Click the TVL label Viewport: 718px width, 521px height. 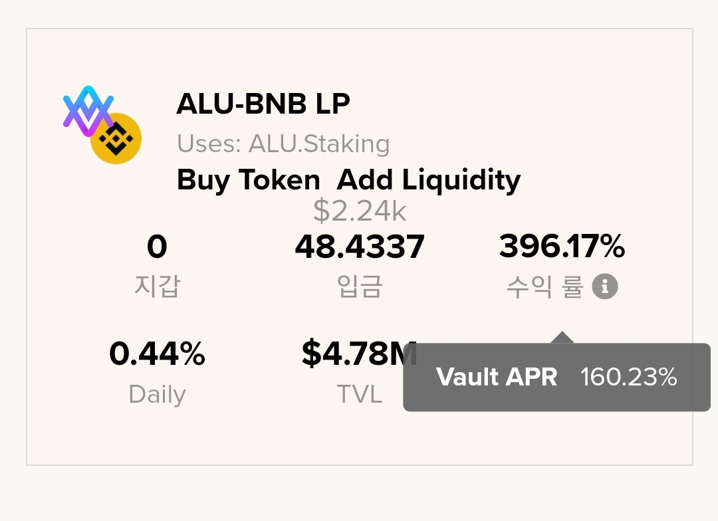360,394
